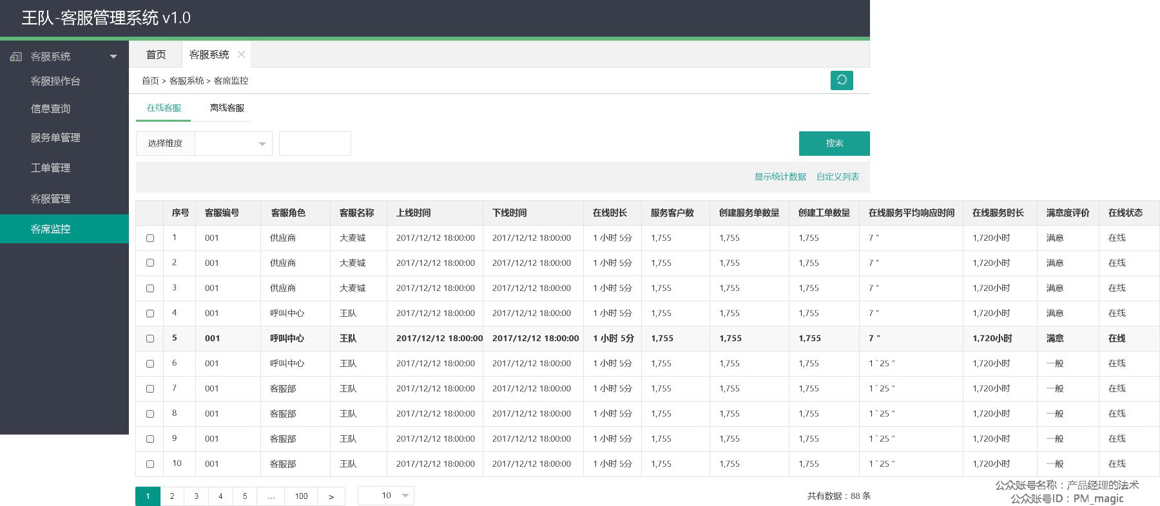Click the 搜索 button
The height and width of the screenshot is (506, 1160).
[835, 144]
